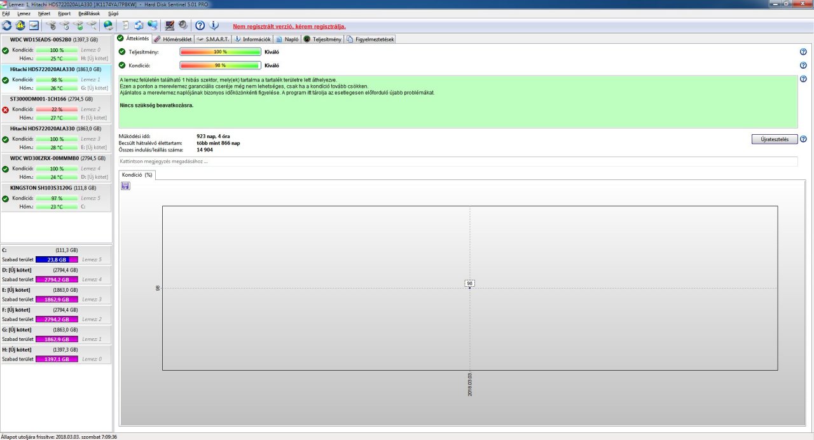Click the two blue monitors toolbar icon

(x=153, y=25)
